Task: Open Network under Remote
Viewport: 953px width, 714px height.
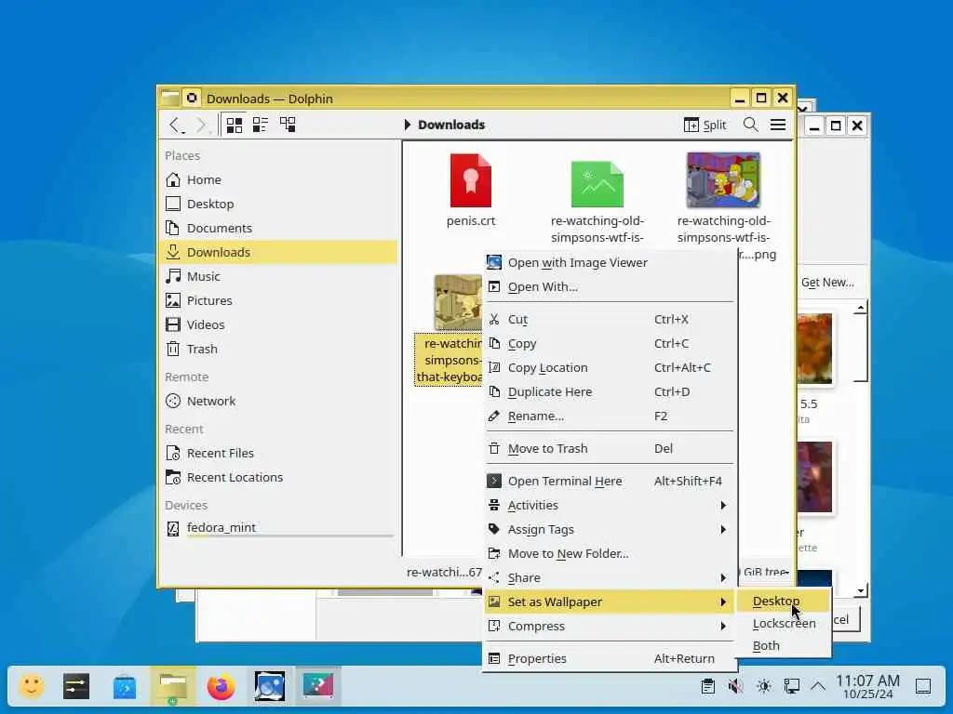Action: tap(279, 401)
